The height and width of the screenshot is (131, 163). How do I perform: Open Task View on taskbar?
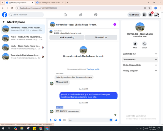click(9, 128)
